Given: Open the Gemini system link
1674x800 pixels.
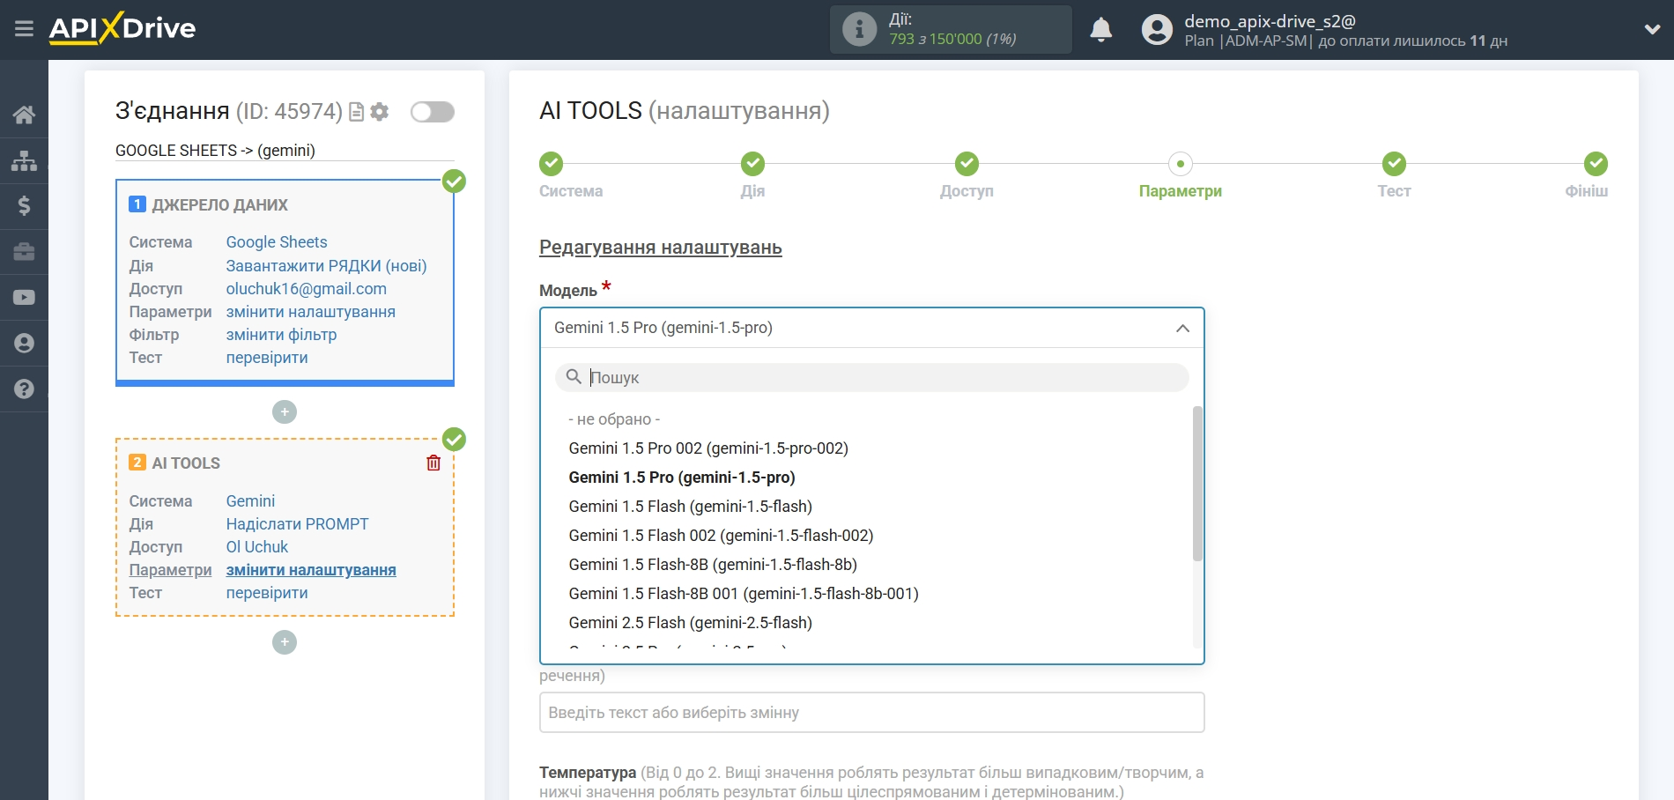Looking at the screenshot, I should [x=250, y=501].
